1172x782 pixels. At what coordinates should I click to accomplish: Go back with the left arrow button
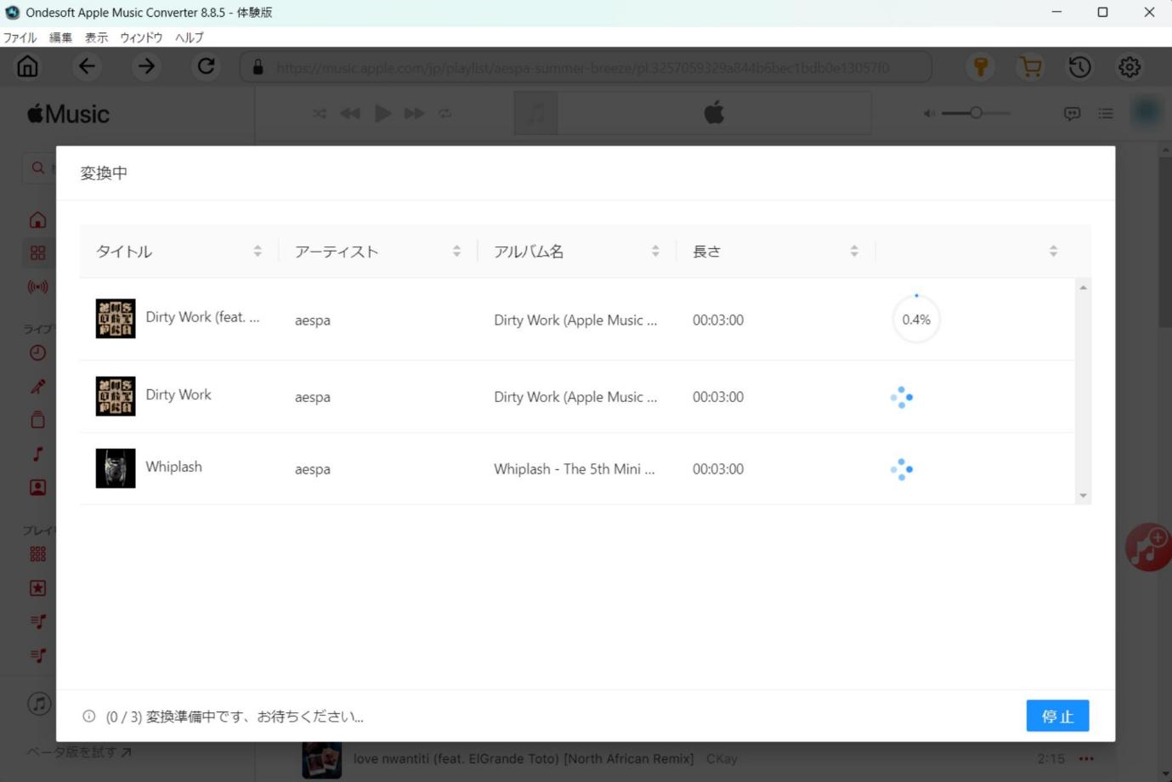87,66
